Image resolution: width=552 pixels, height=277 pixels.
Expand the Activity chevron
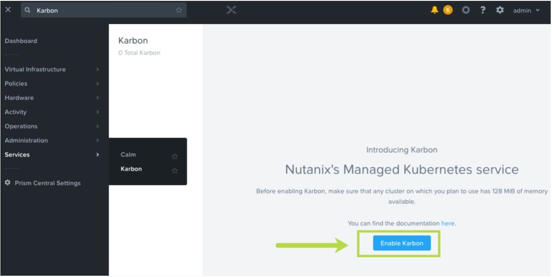pyautogui.click(x=98, y=112)
